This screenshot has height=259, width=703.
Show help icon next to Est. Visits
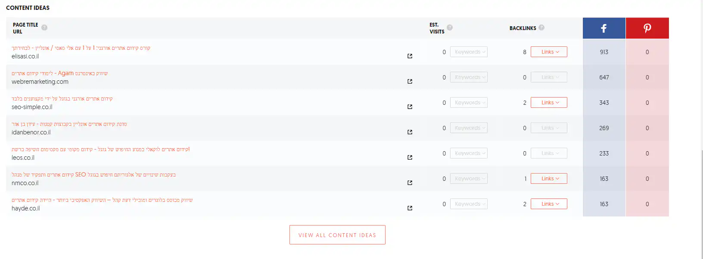click(450, 27)
